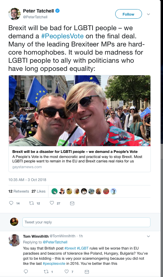Like Tom Winnifrith's reply with the heart
Viewport: 163px width, 277px height.
66,272
